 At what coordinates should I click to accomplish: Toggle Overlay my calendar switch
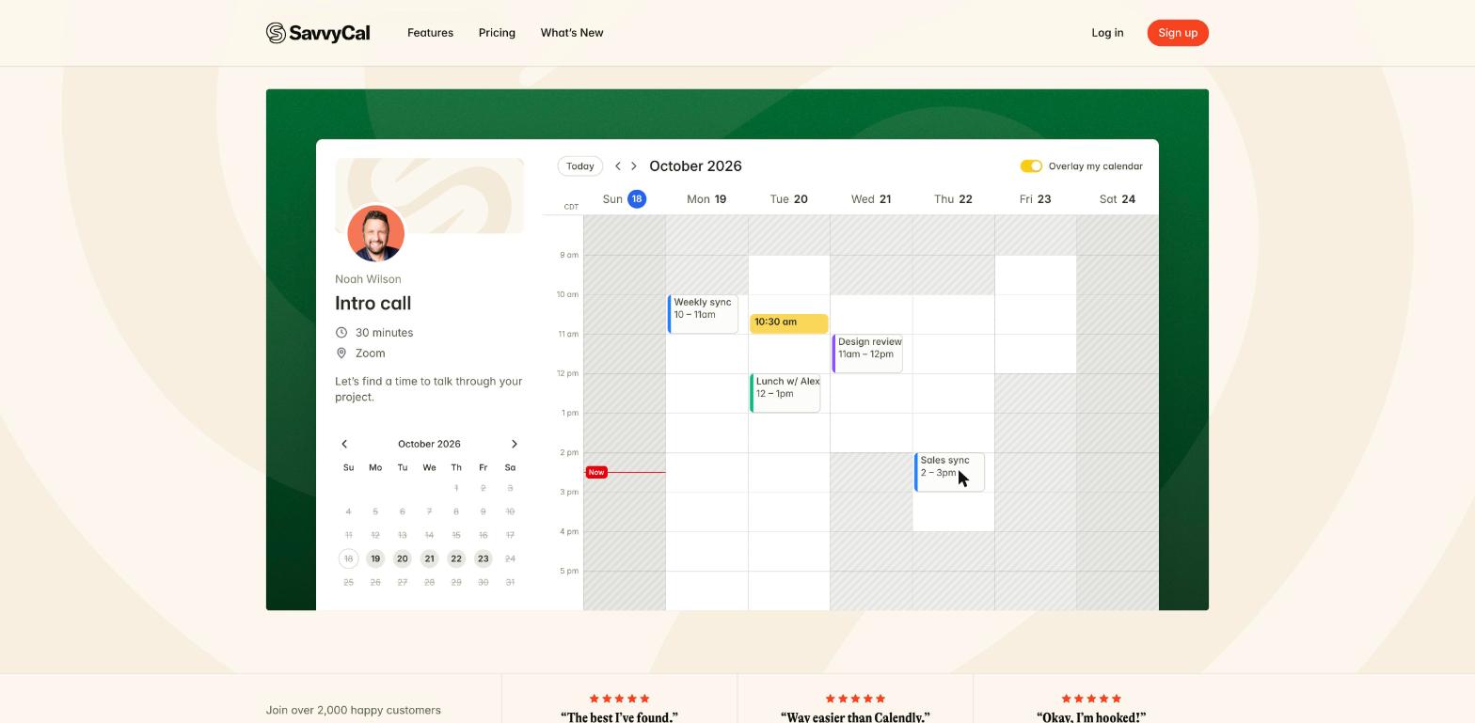pyautogui.click(x=1031, y=165)
